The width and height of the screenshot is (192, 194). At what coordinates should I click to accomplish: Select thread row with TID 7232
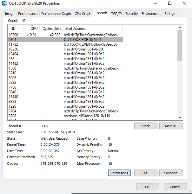point(65,83)
